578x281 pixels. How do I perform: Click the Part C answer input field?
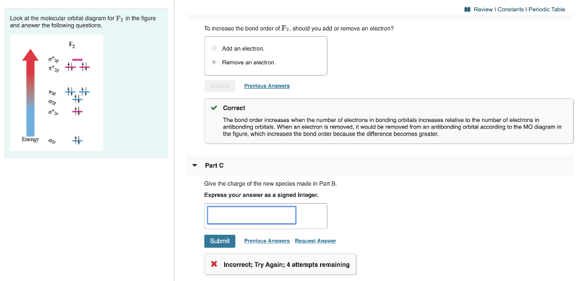pos(251,215)
